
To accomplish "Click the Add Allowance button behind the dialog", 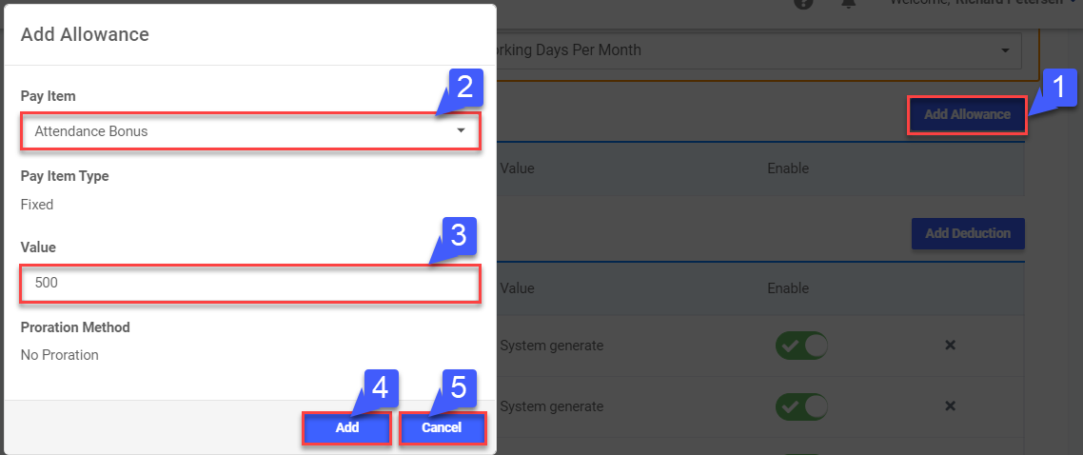I will click(x=967, y=114).
